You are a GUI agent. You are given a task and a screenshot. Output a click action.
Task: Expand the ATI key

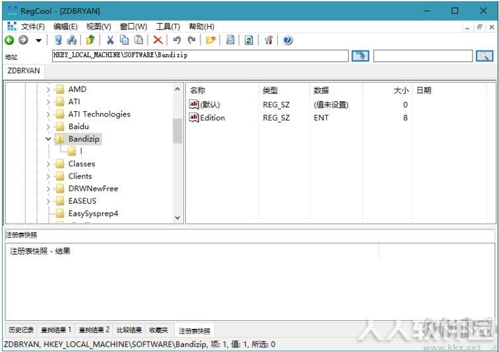pos(48,102)
